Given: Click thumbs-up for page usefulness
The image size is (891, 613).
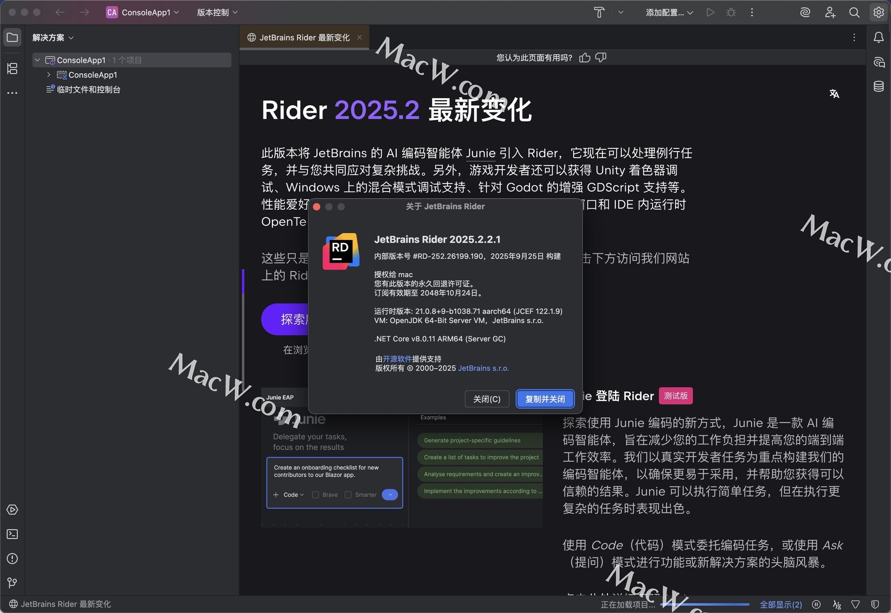Looking at the screenshot, I should tap(585, 57).
